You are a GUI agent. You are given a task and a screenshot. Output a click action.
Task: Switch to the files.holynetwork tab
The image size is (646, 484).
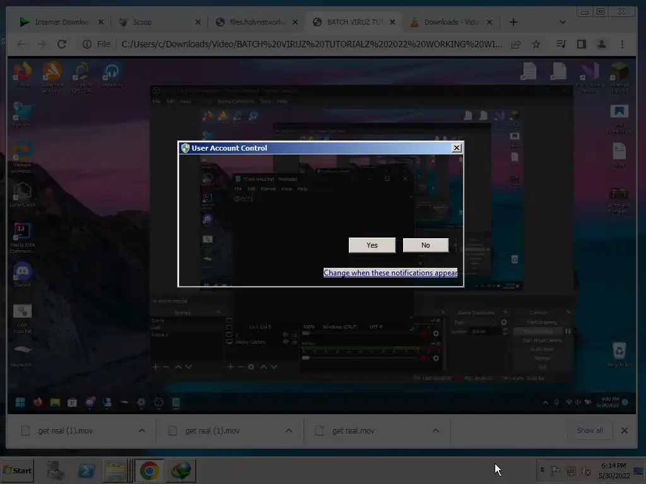pyautogui.click(x=256, y=22)
